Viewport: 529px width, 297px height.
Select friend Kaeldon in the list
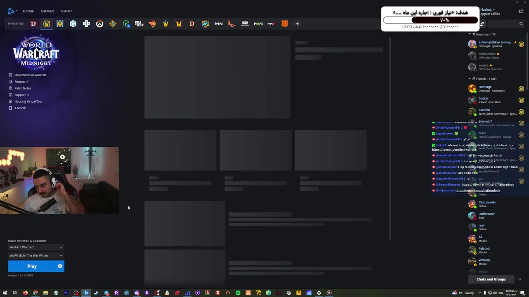point(496,112)
